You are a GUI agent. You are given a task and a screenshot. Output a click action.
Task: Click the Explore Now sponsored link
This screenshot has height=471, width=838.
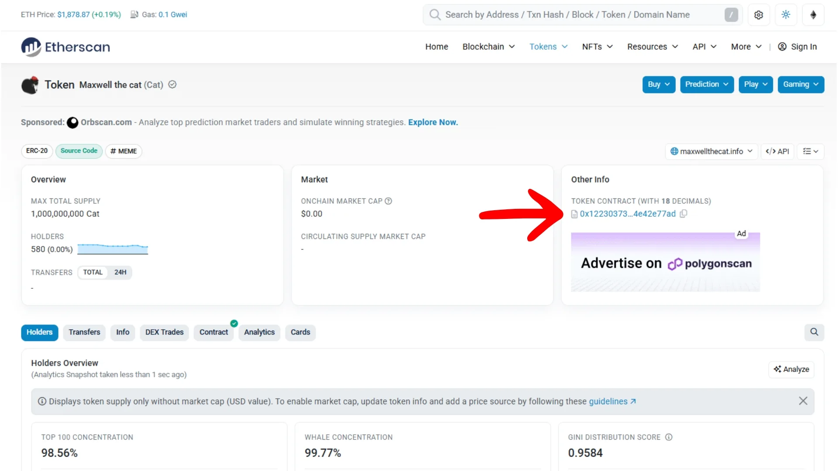433,123
